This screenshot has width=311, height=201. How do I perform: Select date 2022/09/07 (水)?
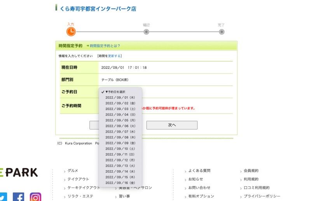[121, 132]
